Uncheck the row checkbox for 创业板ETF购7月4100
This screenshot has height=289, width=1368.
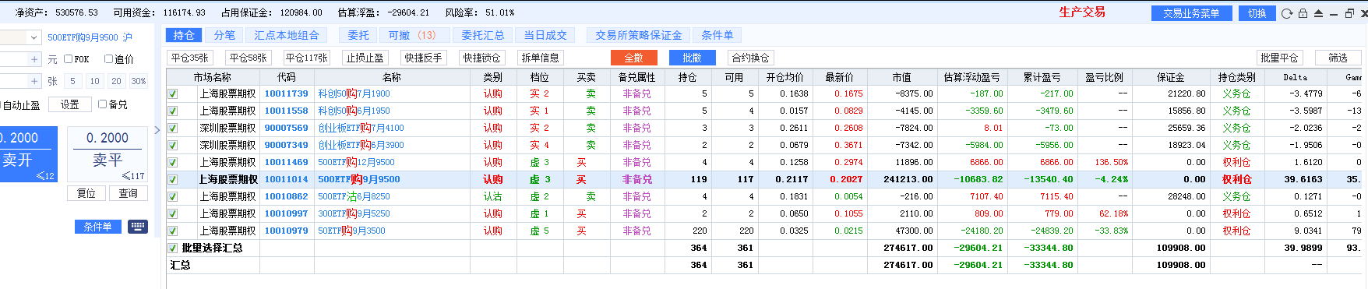pyautogui.click(x=173, y=128)
